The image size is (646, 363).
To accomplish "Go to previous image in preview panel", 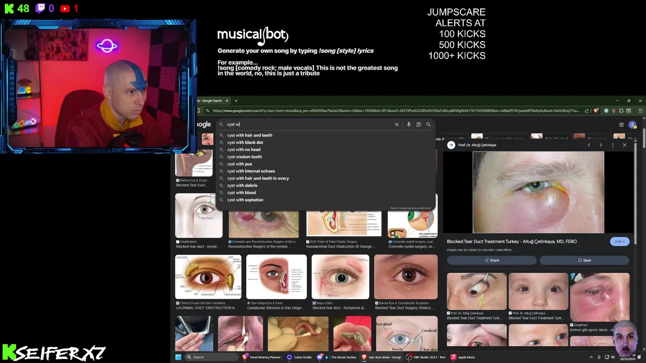I will pos(589,145).
